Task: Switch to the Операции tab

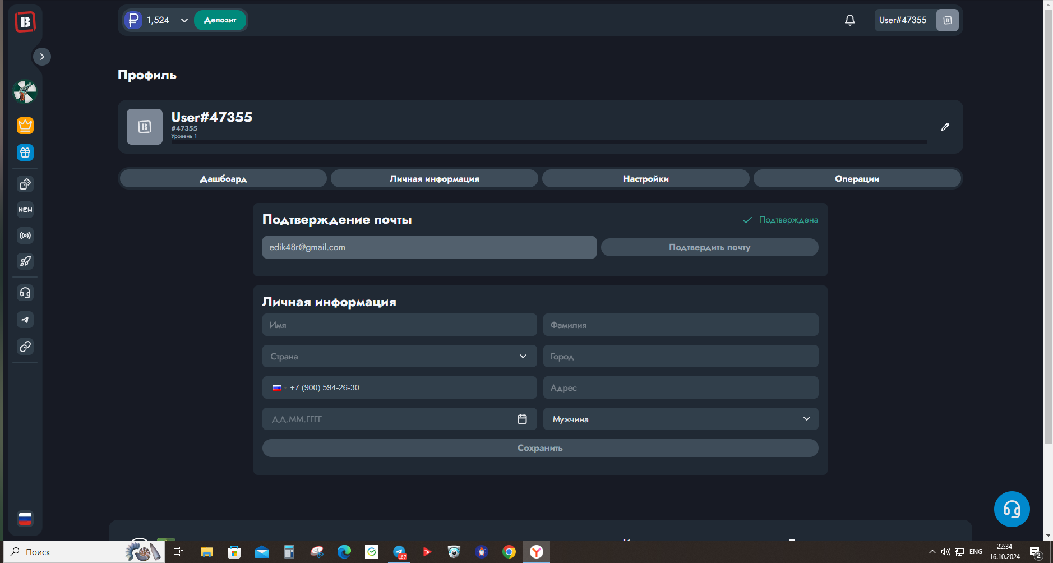Action: [857, 178]
